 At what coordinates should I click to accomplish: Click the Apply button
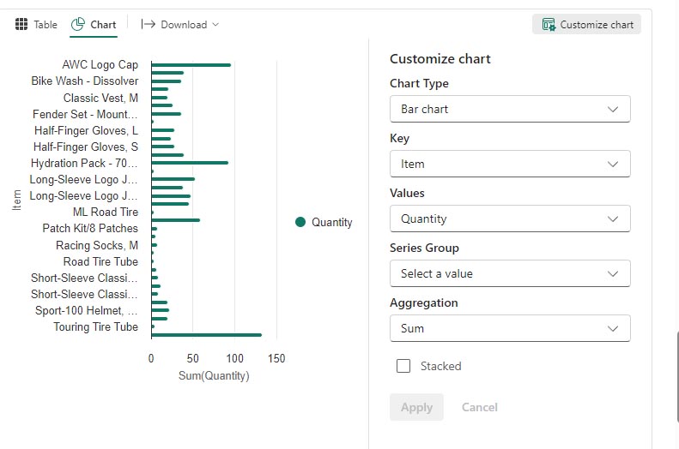click(416, 407)
